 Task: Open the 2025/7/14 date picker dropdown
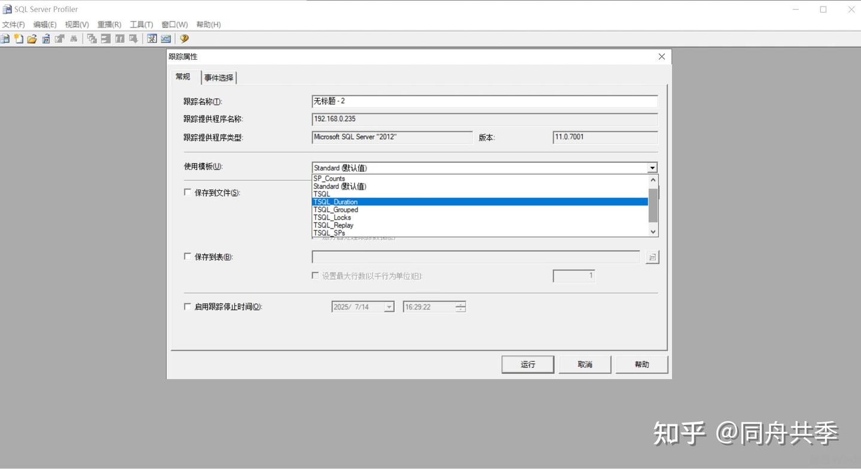coord(389,307)
